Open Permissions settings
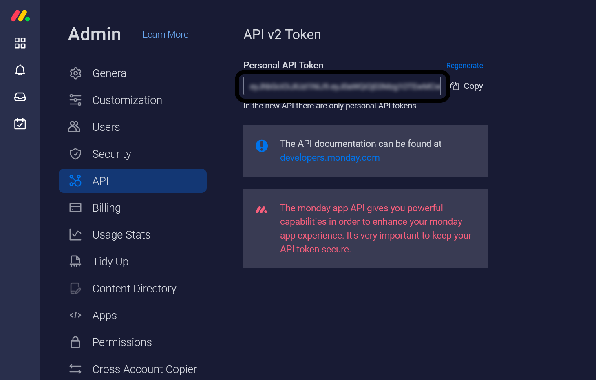 (x=132, y=342)
